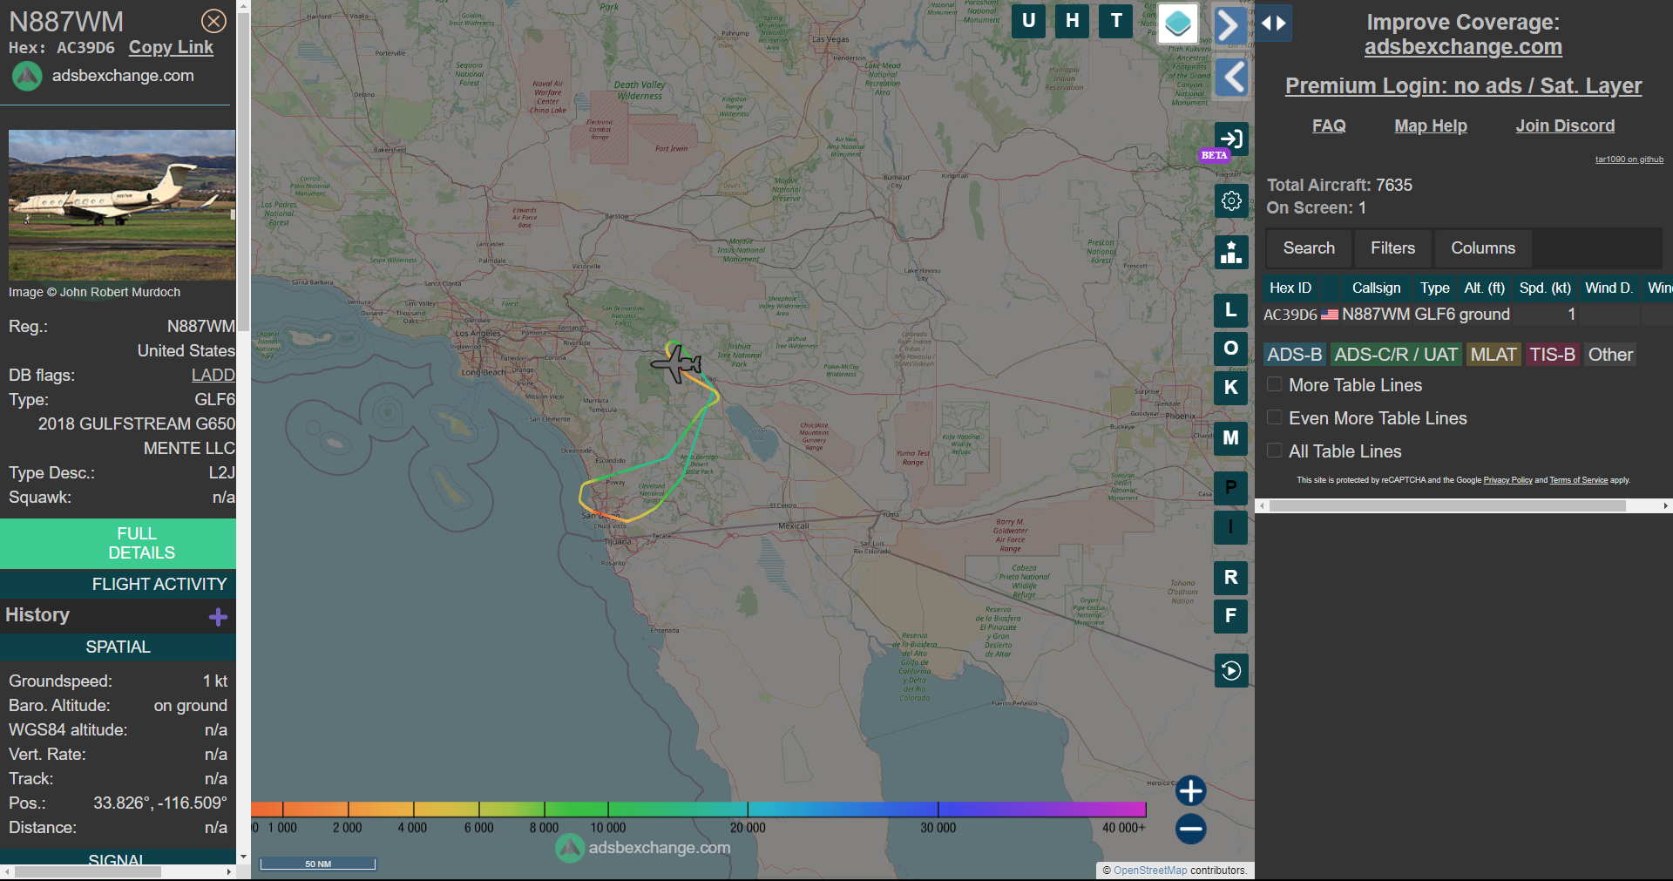Click the info panel horizontal scrollbar

pos(87,871)
